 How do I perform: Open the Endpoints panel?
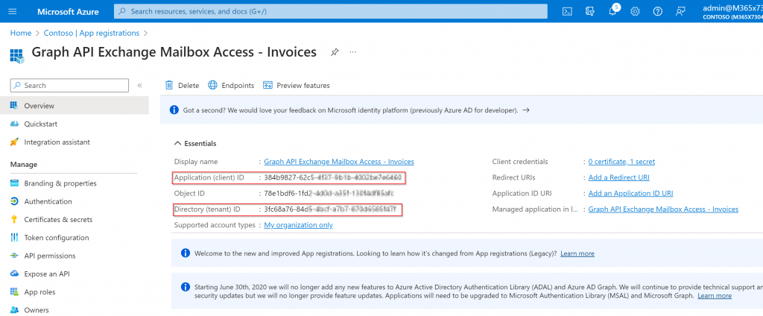231,85
